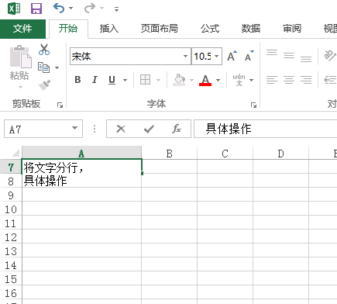Expand the Name Box dropdown
Viewport: 337px width, 304px height.
pos(75,128)
